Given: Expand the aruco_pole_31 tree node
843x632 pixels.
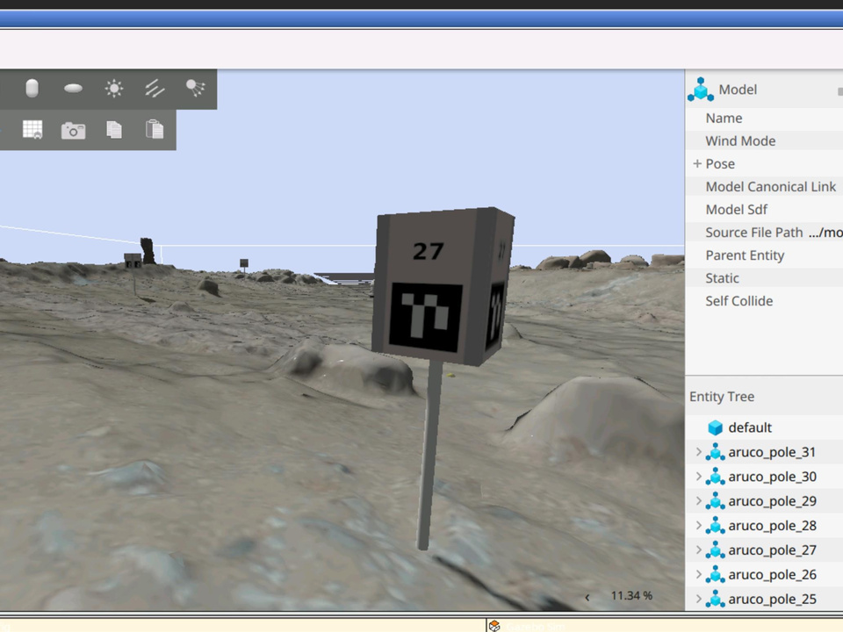Looking at the screenshot, I should click(698, 452).
